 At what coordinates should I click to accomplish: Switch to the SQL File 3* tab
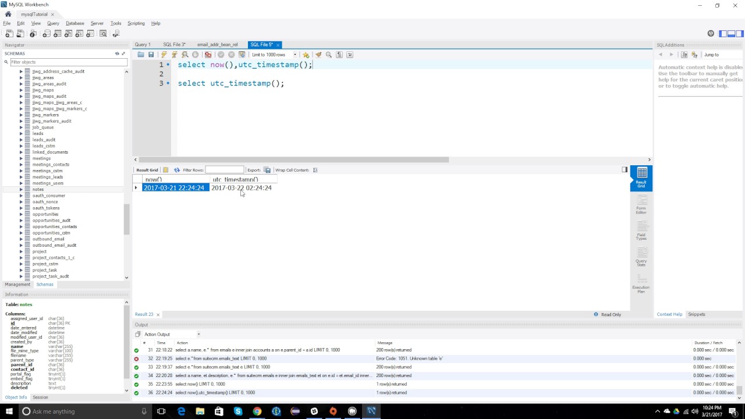(x=174, y=44)
